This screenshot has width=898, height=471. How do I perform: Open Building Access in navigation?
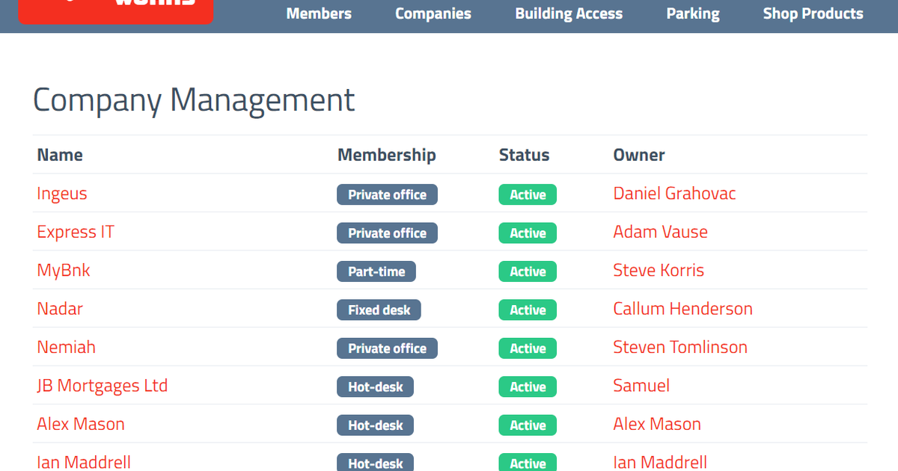coord(569,13)
